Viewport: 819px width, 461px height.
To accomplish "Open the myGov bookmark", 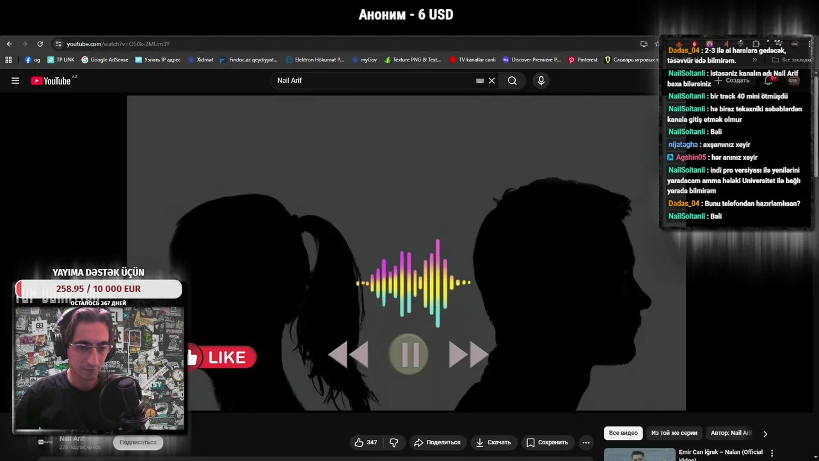I will tap(364, 60).
